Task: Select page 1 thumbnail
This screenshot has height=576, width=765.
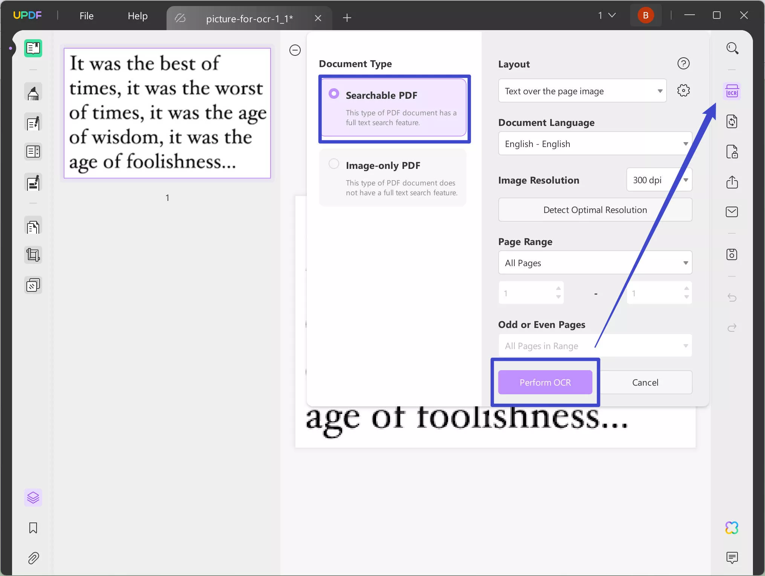Action: tap(167, 113)
